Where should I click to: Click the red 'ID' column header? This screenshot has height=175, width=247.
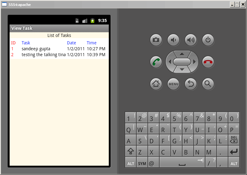[13, 43]
